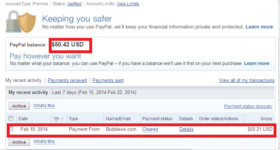
Task: Open Details for the Bubblews.com payment
Action: (186, 129)
